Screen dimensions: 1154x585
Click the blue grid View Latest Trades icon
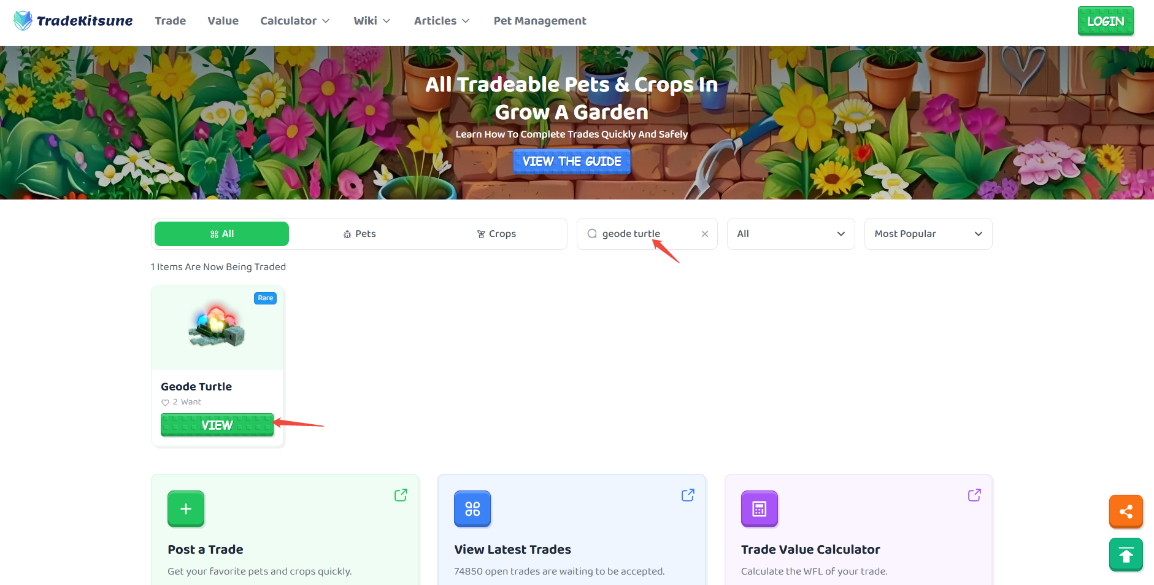click(x=472, y=509)
